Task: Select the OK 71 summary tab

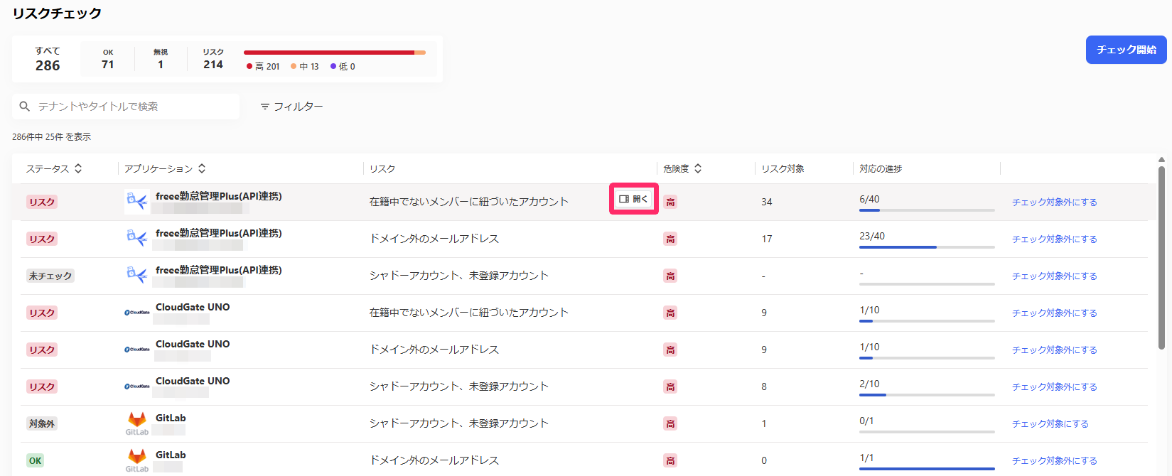Action: (108, 59)
